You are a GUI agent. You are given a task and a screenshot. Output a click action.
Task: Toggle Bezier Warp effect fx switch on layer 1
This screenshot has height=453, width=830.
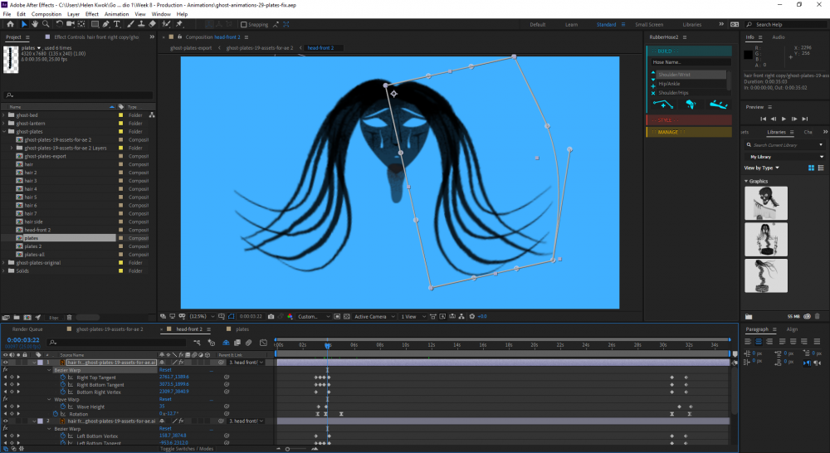pyautogui.click(x=5, y=370)
